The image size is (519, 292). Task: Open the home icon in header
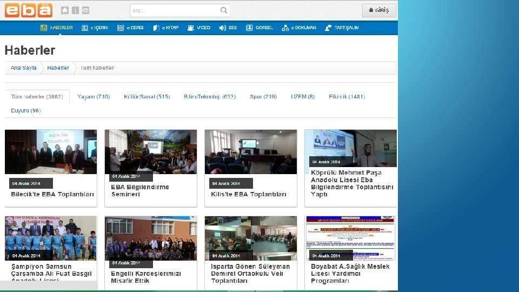[65, 10]
